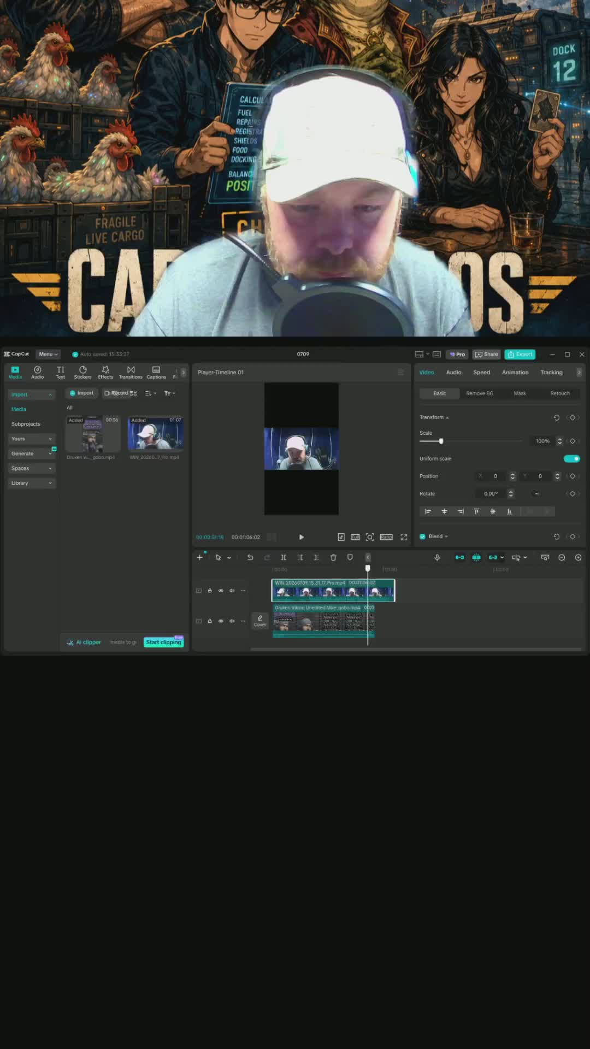Image resolution: width=590 pixels, height=1049 pixels.
Task: Open the Stickers panel
Action: pyautogui.click(x=82, y=372)
